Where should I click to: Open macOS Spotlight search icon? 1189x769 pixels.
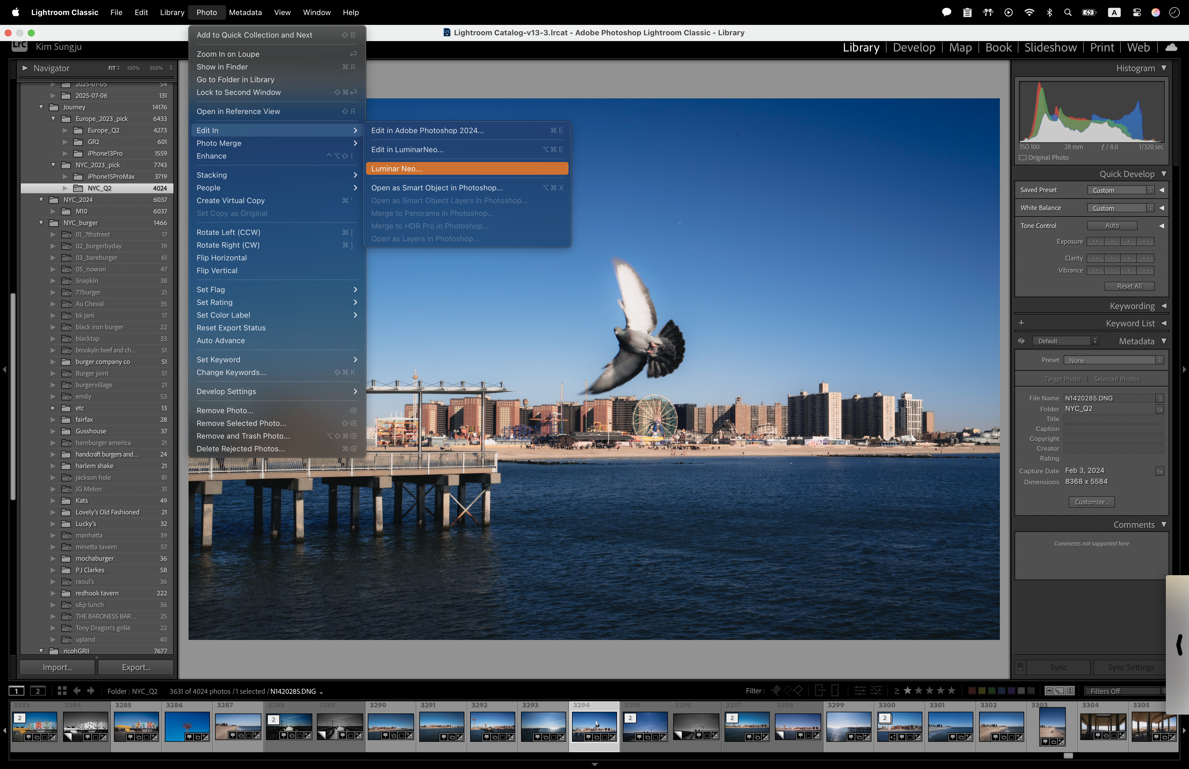1068,12
